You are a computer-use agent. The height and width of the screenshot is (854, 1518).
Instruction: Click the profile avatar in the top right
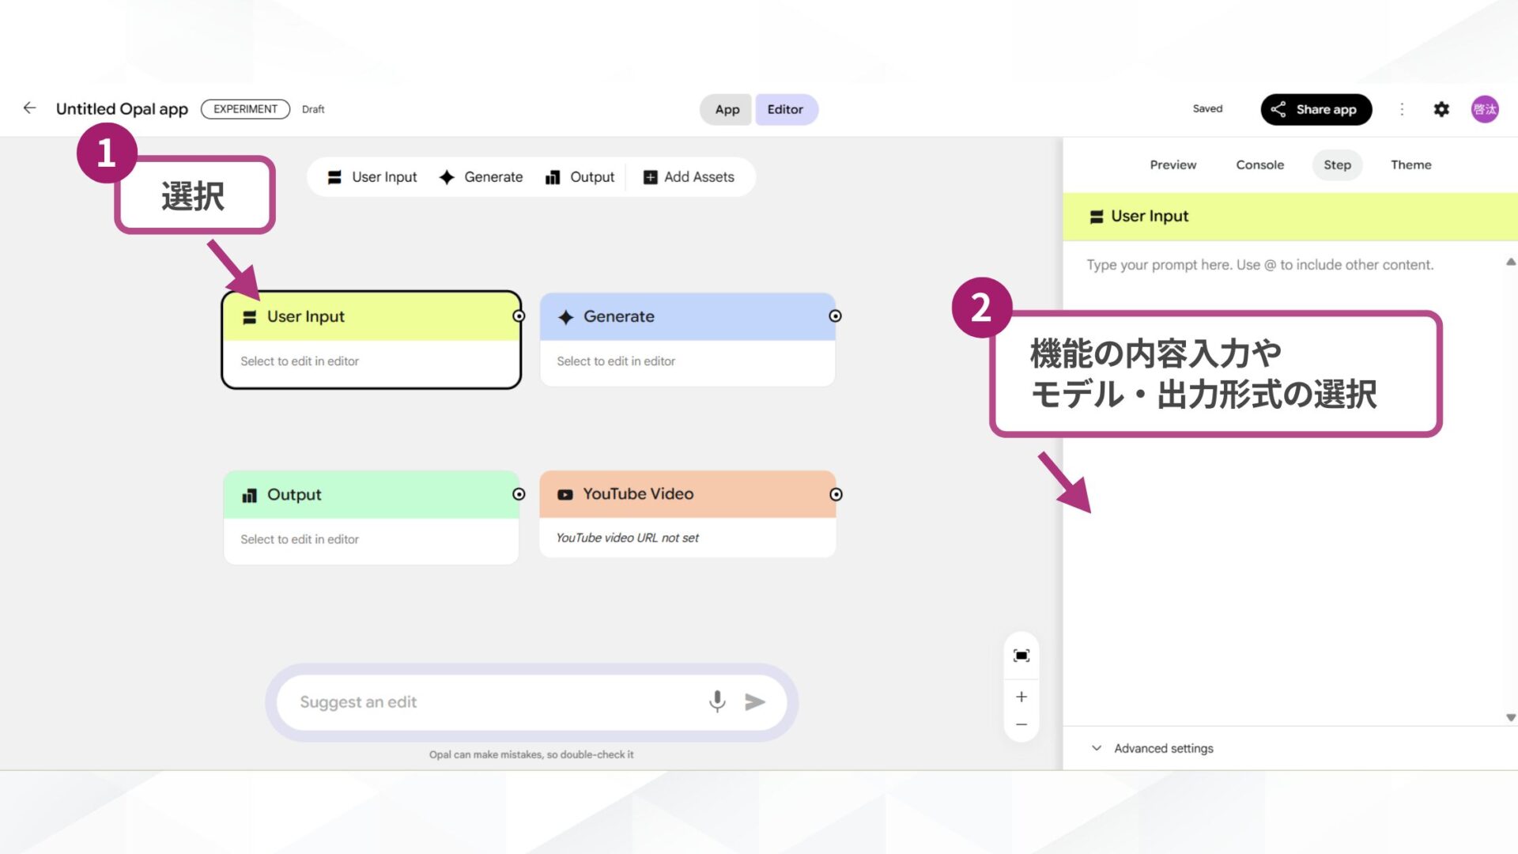point(1485,109)
